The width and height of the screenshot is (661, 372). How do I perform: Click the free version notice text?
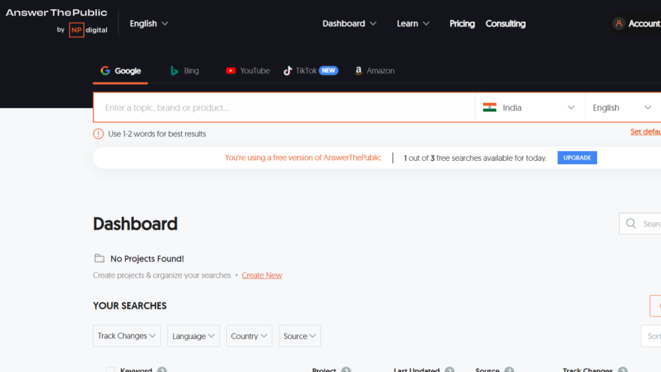(303, 158)
